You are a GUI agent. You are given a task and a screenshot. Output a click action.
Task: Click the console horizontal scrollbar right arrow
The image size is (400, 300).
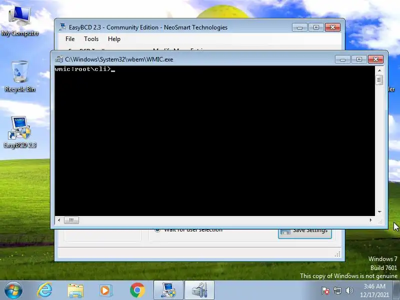371,220
